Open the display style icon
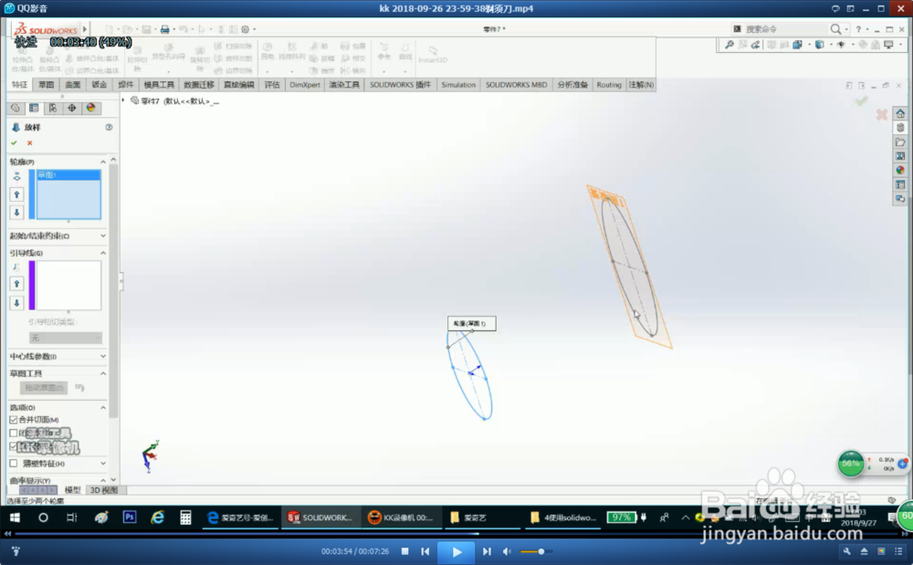Viewport: 913px width, 565px height. click(x=819, y=45)
